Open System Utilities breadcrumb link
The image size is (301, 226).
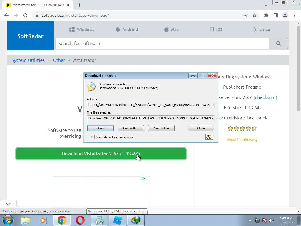pyautogui.click(x=28, y=60)
